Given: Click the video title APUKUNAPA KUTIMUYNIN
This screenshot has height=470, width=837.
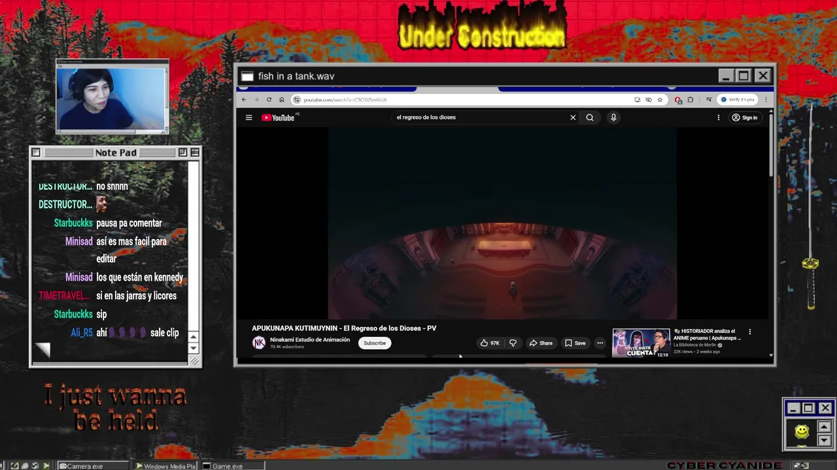Looking at the screenshot, I should click(x=344, y=328).
